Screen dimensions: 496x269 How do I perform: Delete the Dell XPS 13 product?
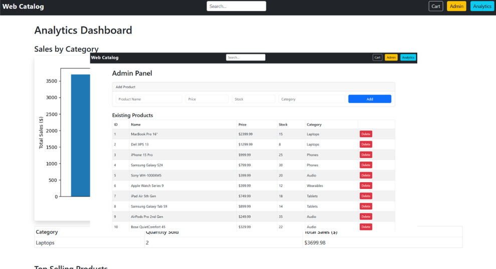click(x=366, y=144)
